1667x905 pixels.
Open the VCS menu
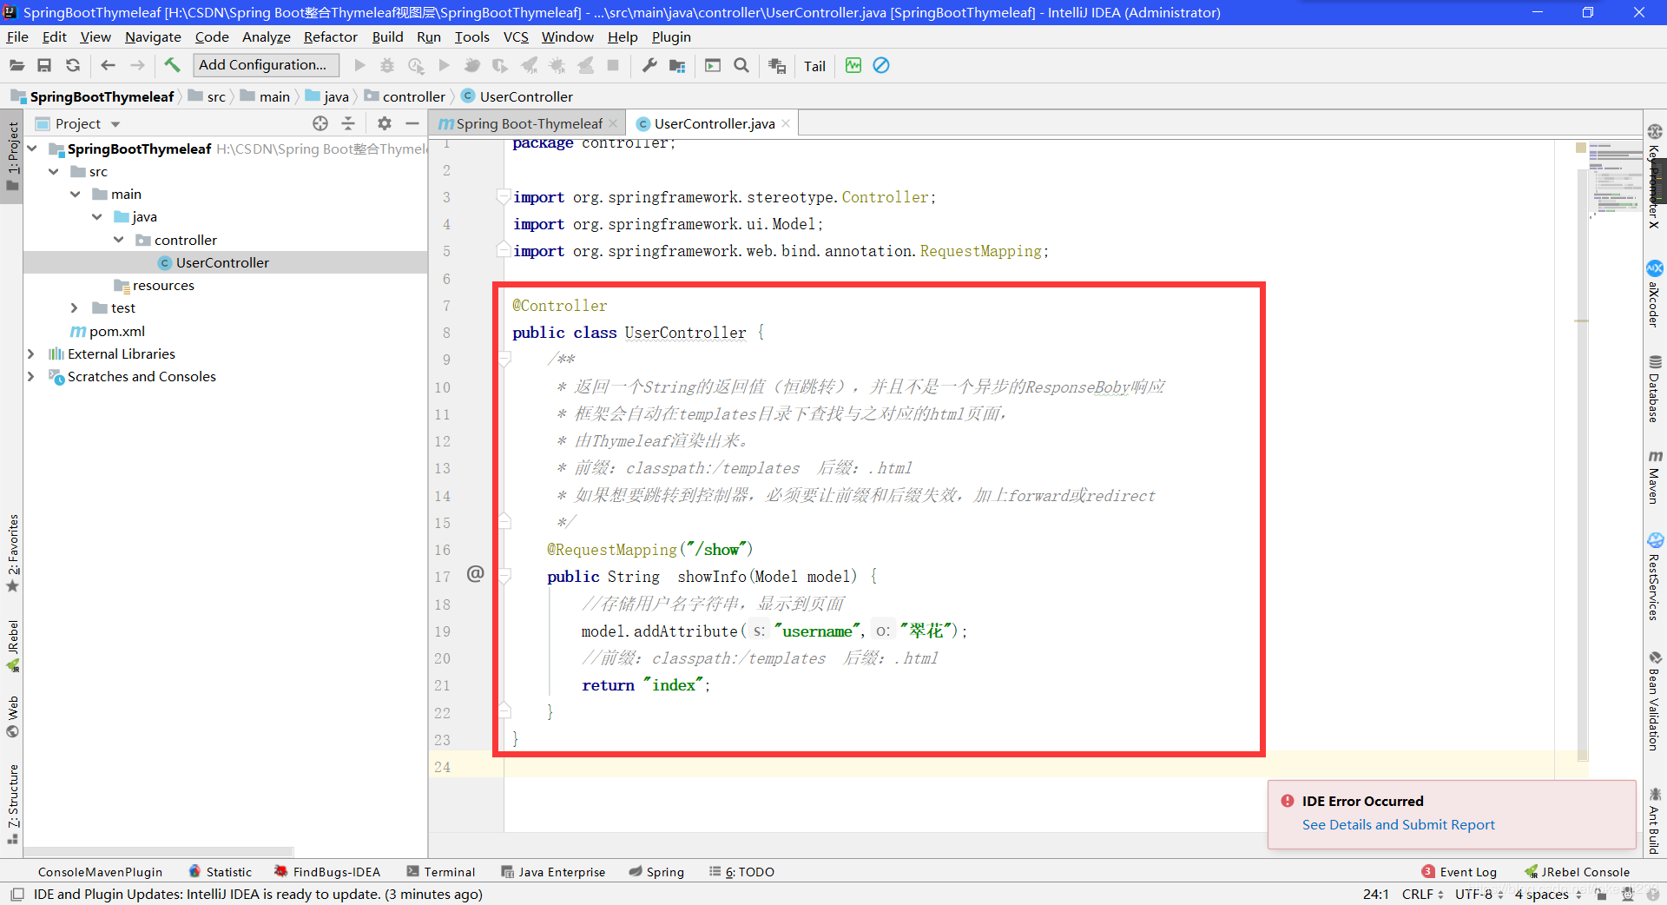(516, 36)
